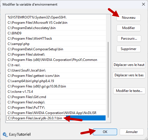Select C:\Program Files\PuTTY\ entry

[56, 108]
